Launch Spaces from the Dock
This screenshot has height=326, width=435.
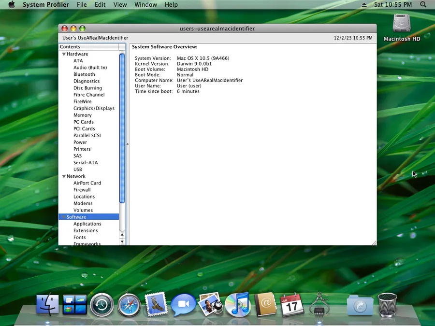click(x=74, y=305)
